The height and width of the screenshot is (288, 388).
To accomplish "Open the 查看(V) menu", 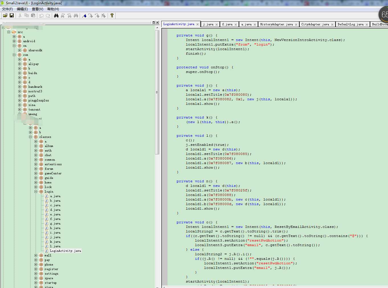I will [38, 9].
